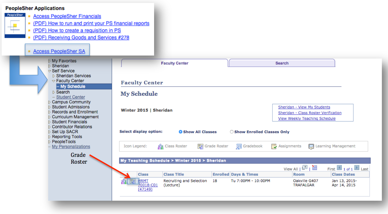Image resolution: width=388 pixels, height=214 pixels.
Task: Expand the Campus Community folder
Action: 50,102
